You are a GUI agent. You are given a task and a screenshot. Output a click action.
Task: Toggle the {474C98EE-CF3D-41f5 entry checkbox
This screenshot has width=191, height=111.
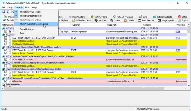(6, 60)
